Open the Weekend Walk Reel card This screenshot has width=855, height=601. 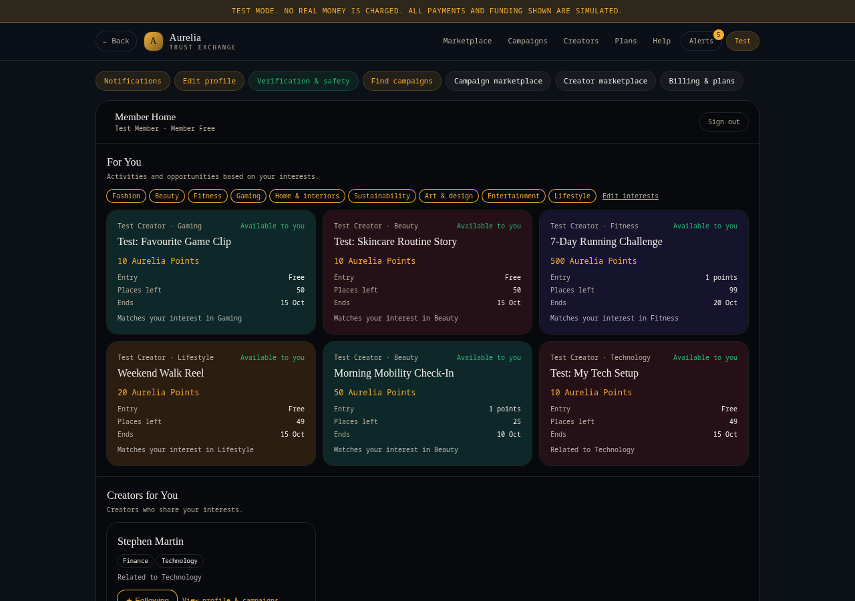(x=211, y=404)
